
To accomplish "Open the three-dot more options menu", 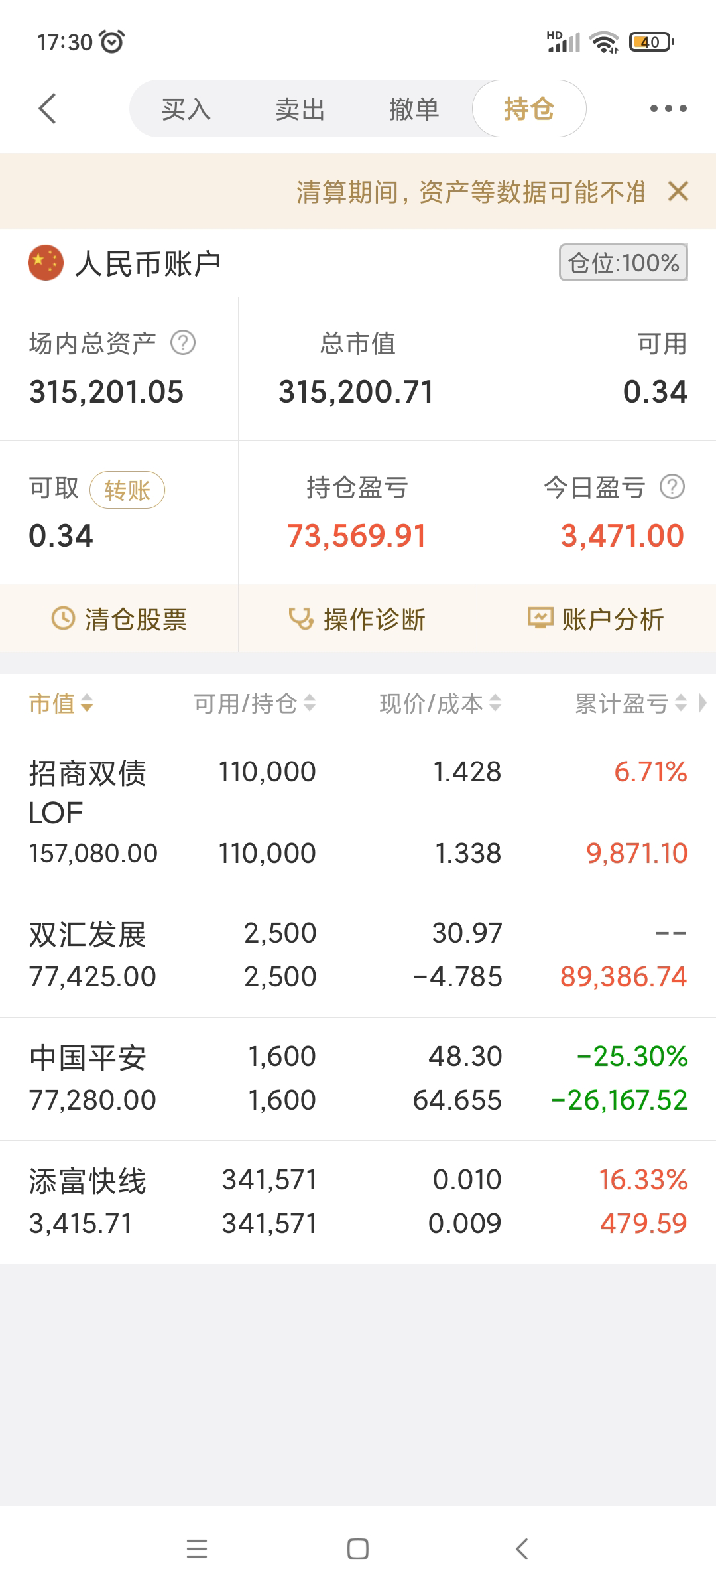I will coord(668,109).
